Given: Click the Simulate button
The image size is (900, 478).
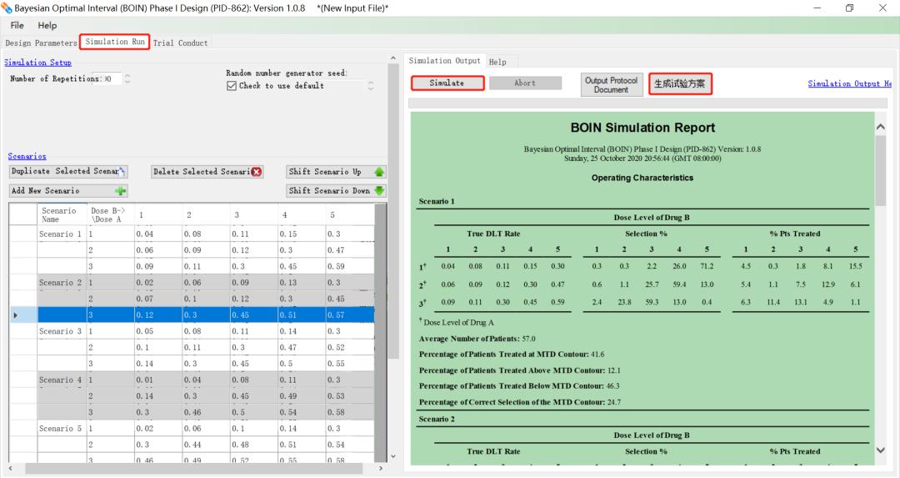Looking at the screenshot, I should [x=447, y=83].
